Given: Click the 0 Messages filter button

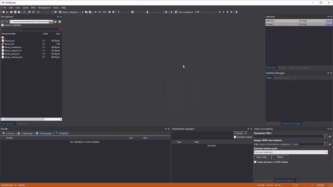Looking at the screenshot, I should (x=44, y=133).
